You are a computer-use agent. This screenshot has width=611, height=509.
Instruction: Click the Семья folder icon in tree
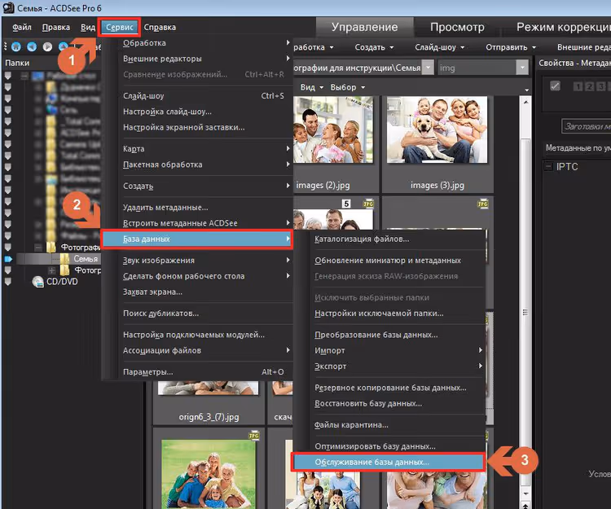coord(64,259)
